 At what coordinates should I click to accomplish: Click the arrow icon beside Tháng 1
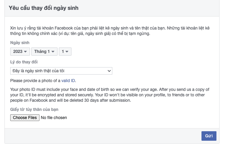click(x=53, y=52)
